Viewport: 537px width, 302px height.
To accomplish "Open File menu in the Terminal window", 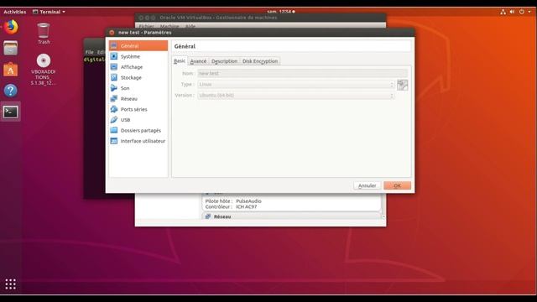I will coord(90,52).
